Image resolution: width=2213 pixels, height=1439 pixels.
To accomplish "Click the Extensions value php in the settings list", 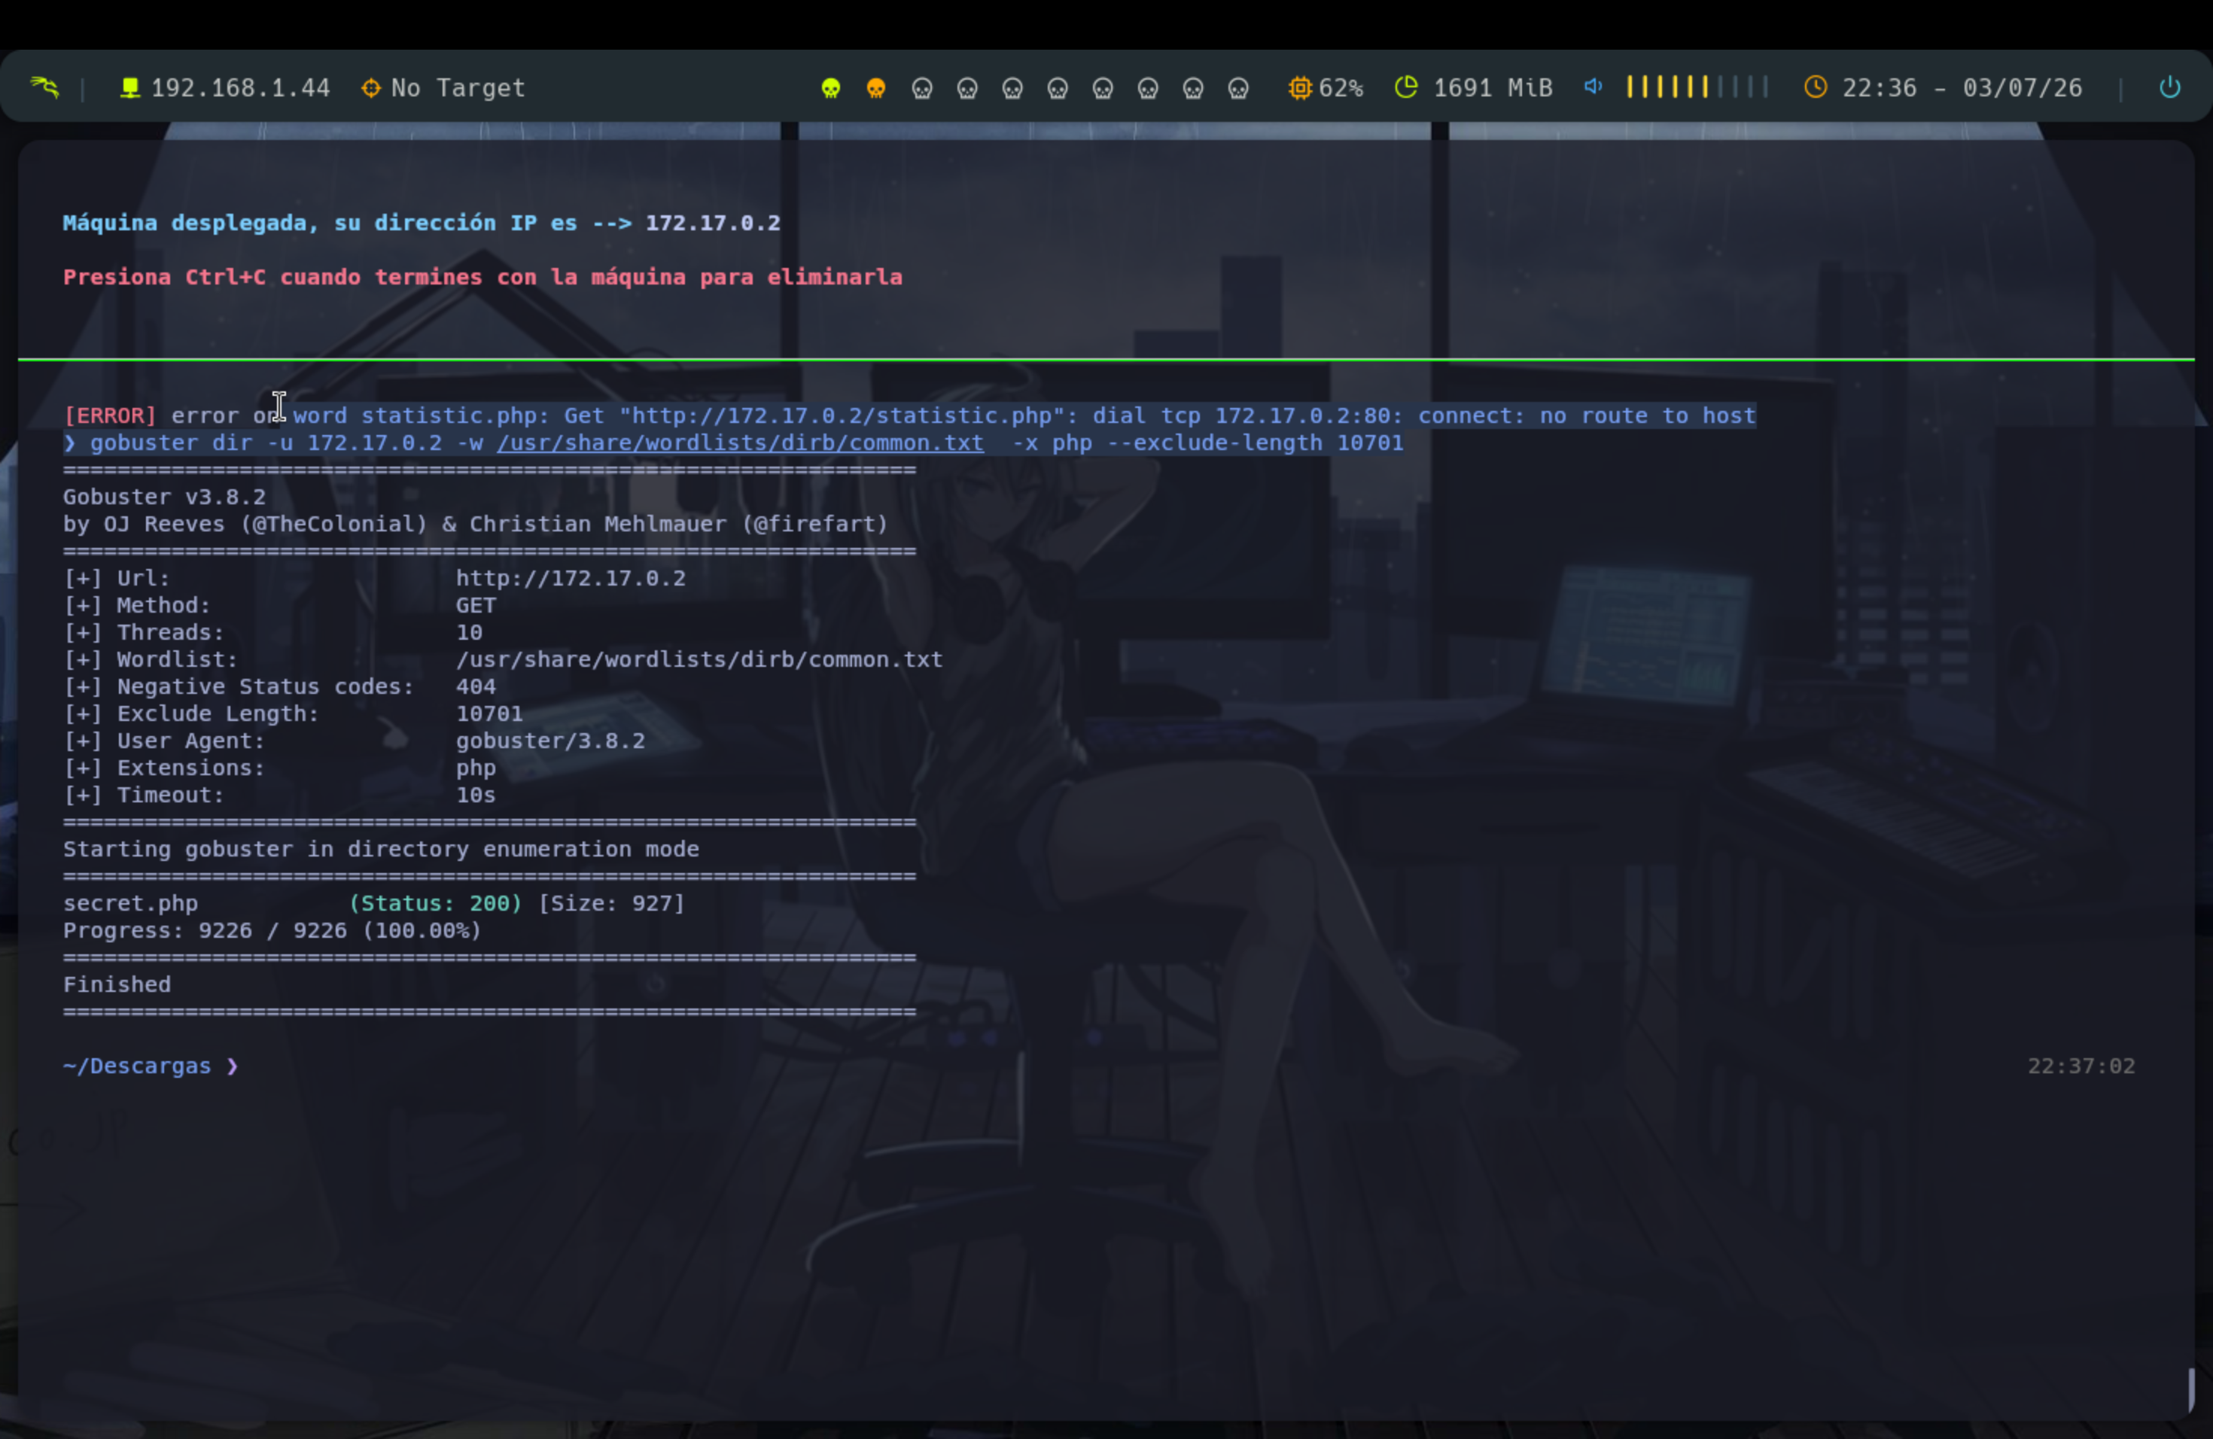I will click(x=475, y=768).
